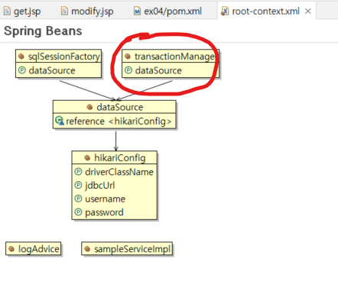Select the logAdvice bean node
The image size is (338, 298).
click(34, 248)
